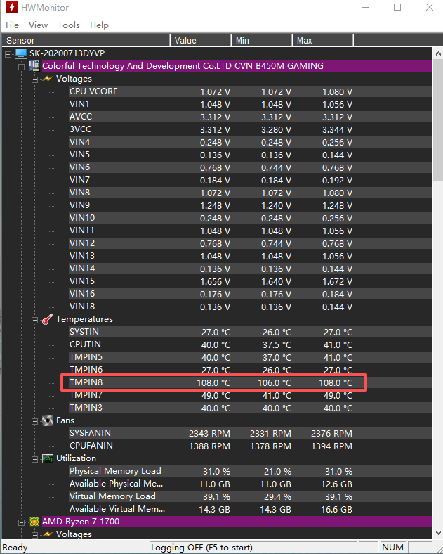
Task: Click the vertical scrollbar thumb
Action: [438, 121]
